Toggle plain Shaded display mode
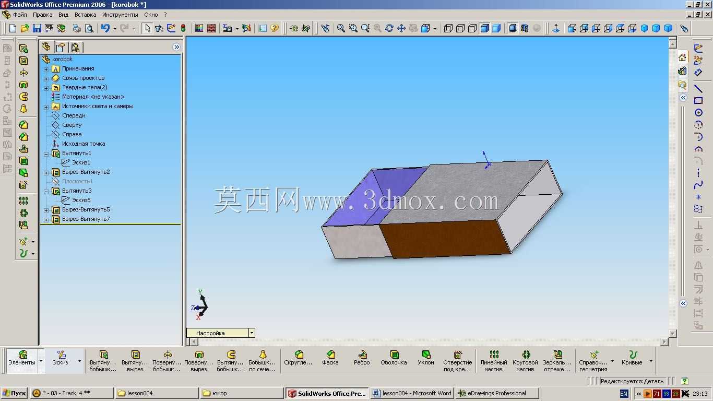 coord(496,28)
